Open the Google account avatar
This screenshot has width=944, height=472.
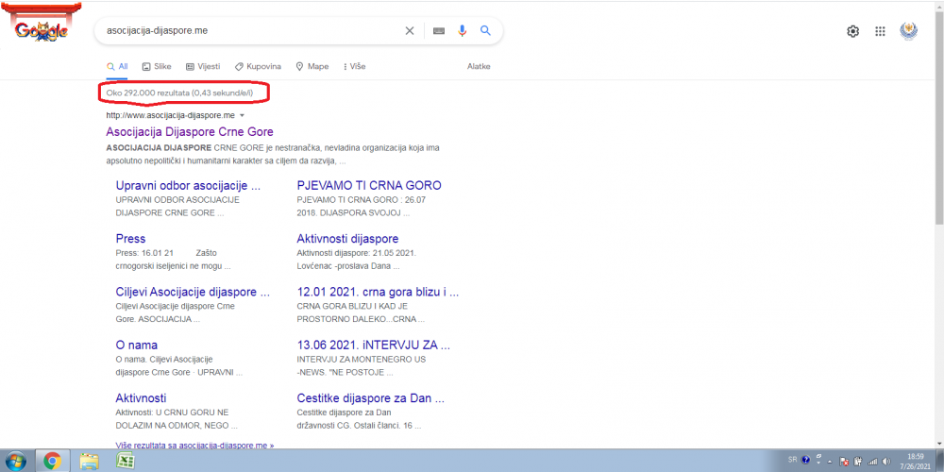coord(908,30)
